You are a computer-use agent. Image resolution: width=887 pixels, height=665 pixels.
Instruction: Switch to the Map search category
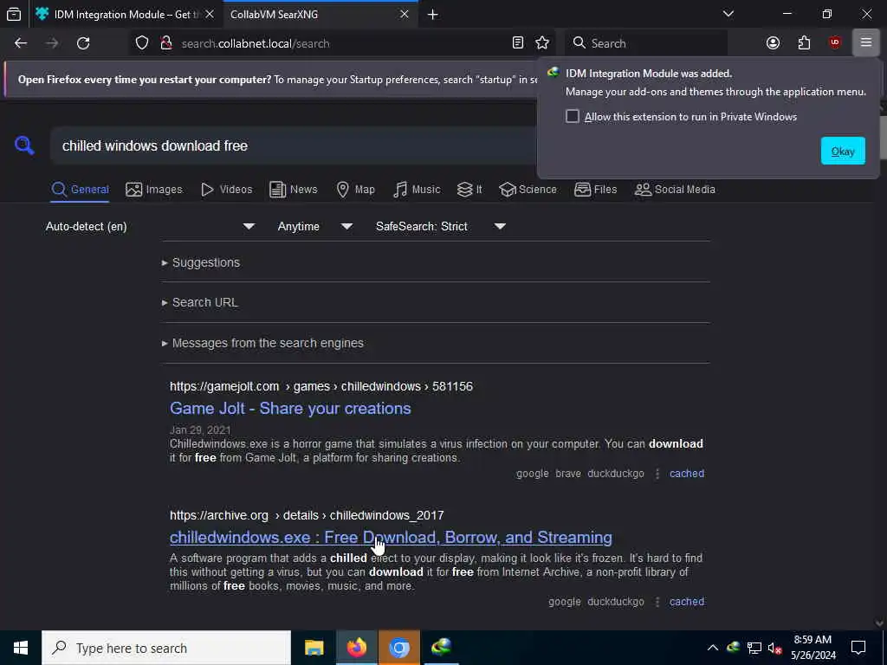click(355, 190)
